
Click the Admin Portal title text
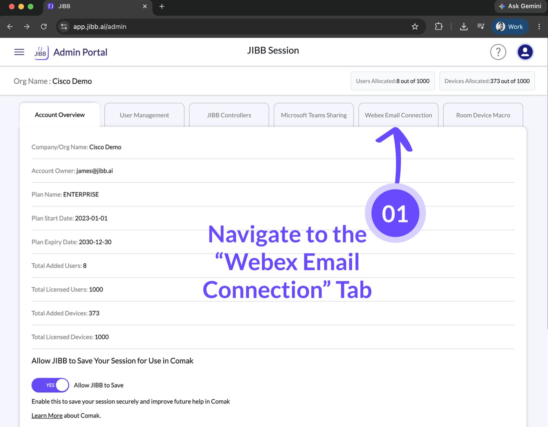click(80, 52)
